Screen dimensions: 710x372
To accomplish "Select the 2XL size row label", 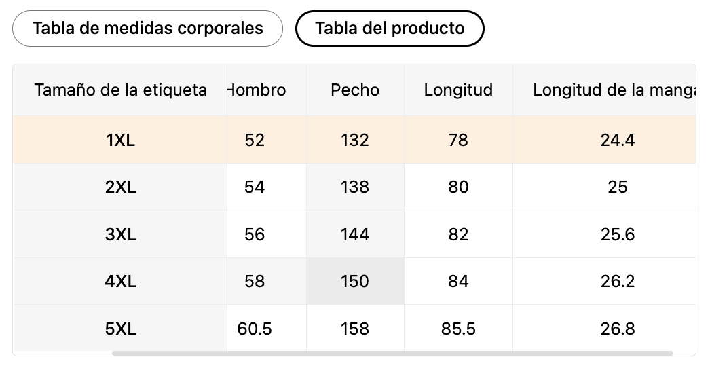I will coord(120,187).
